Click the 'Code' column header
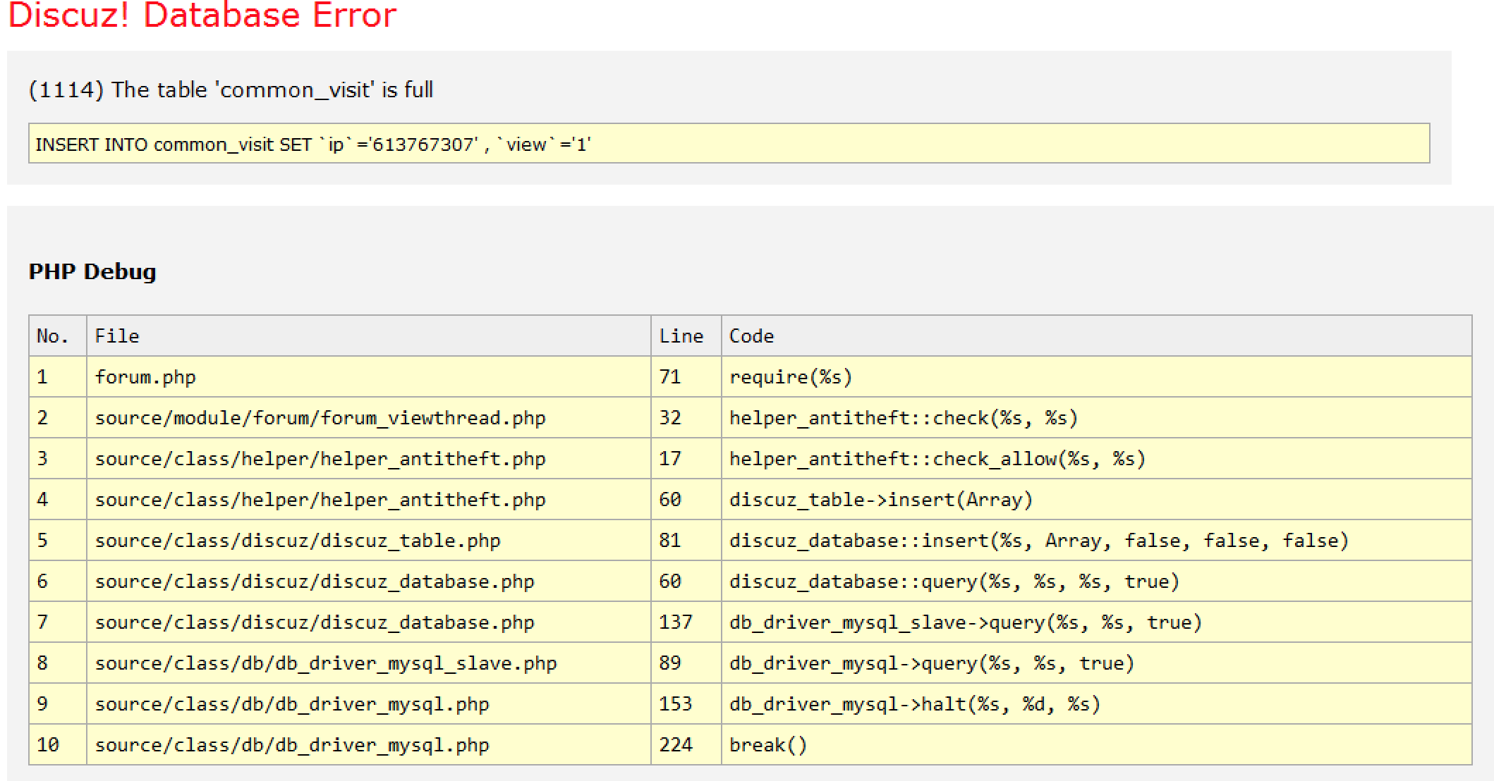This screenshot has width=1494, height=781. click(x=1096, y=336)
